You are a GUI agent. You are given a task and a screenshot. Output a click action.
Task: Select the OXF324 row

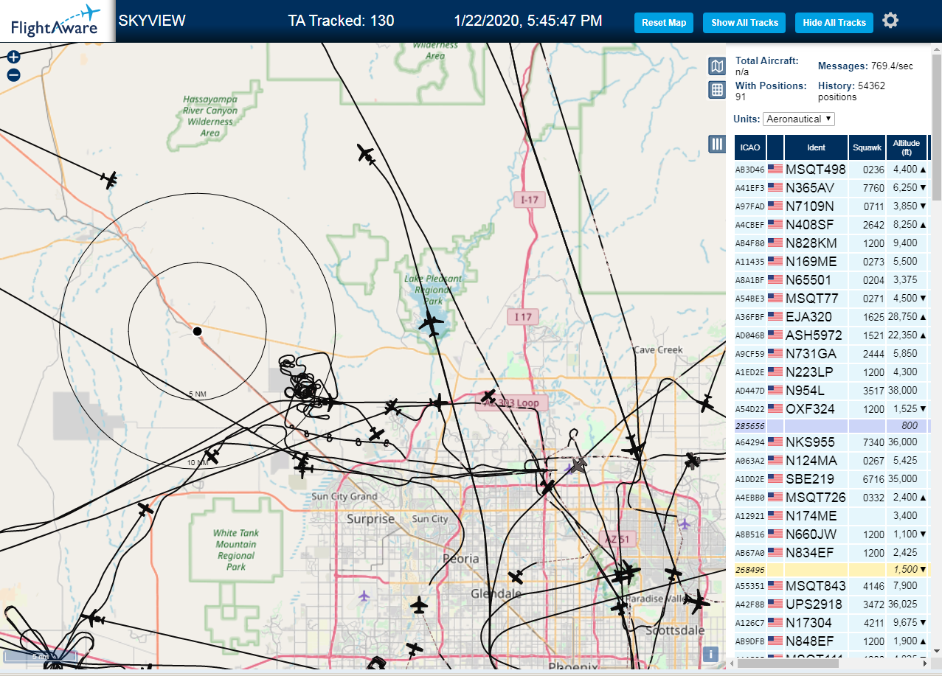(x=831, y=408)
